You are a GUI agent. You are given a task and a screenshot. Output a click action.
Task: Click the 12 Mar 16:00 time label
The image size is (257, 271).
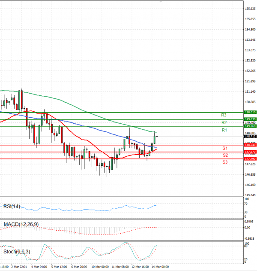pyautogui.click(x=140, y=267)
